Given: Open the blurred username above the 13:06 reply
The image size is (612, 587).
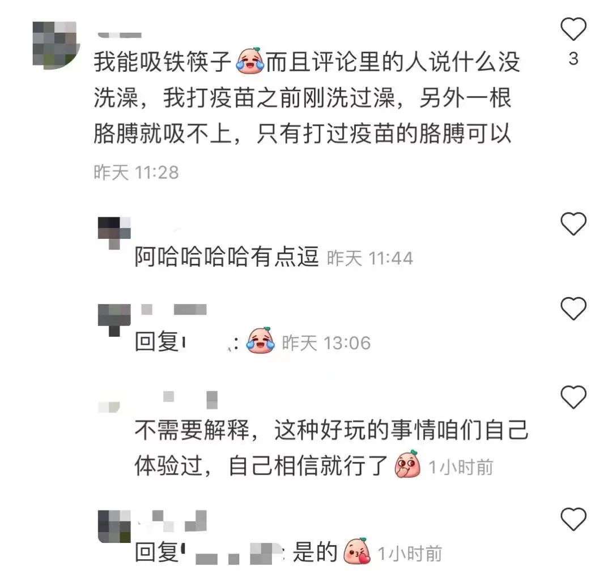Looking at the screenshot, I should tap(174, 310).
